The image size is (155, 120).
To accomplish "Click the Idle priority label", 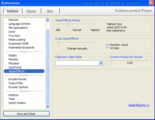I will coord(58,30).
